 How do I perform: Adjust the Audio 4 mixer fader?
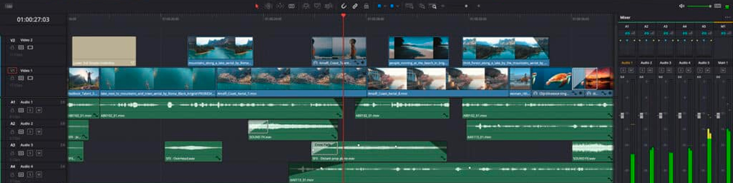pos(680,116)
